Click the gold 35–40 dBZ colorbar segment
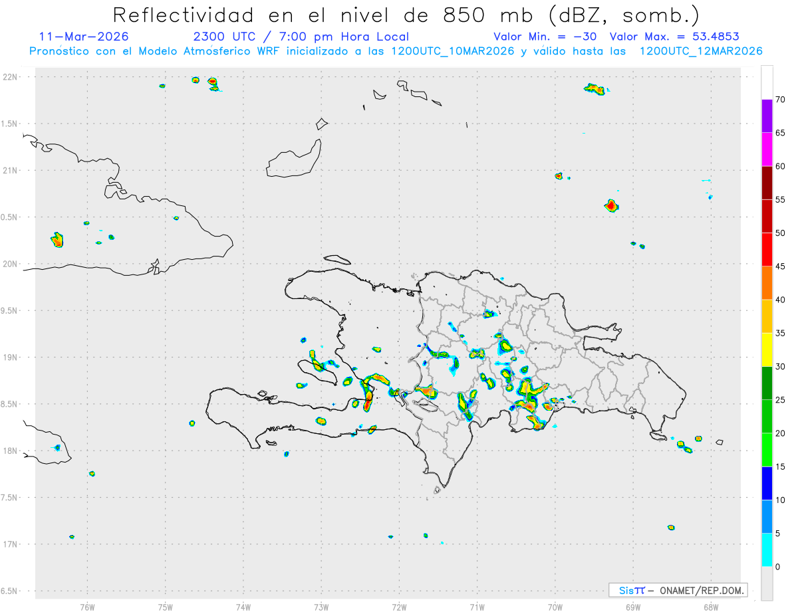Screen dimensions: 798x616 (x=767, y=316)
